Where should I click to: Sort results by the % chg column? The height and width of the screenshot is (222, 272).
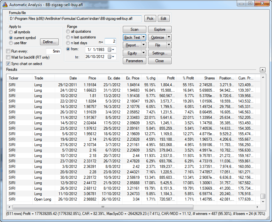point(149,78)
